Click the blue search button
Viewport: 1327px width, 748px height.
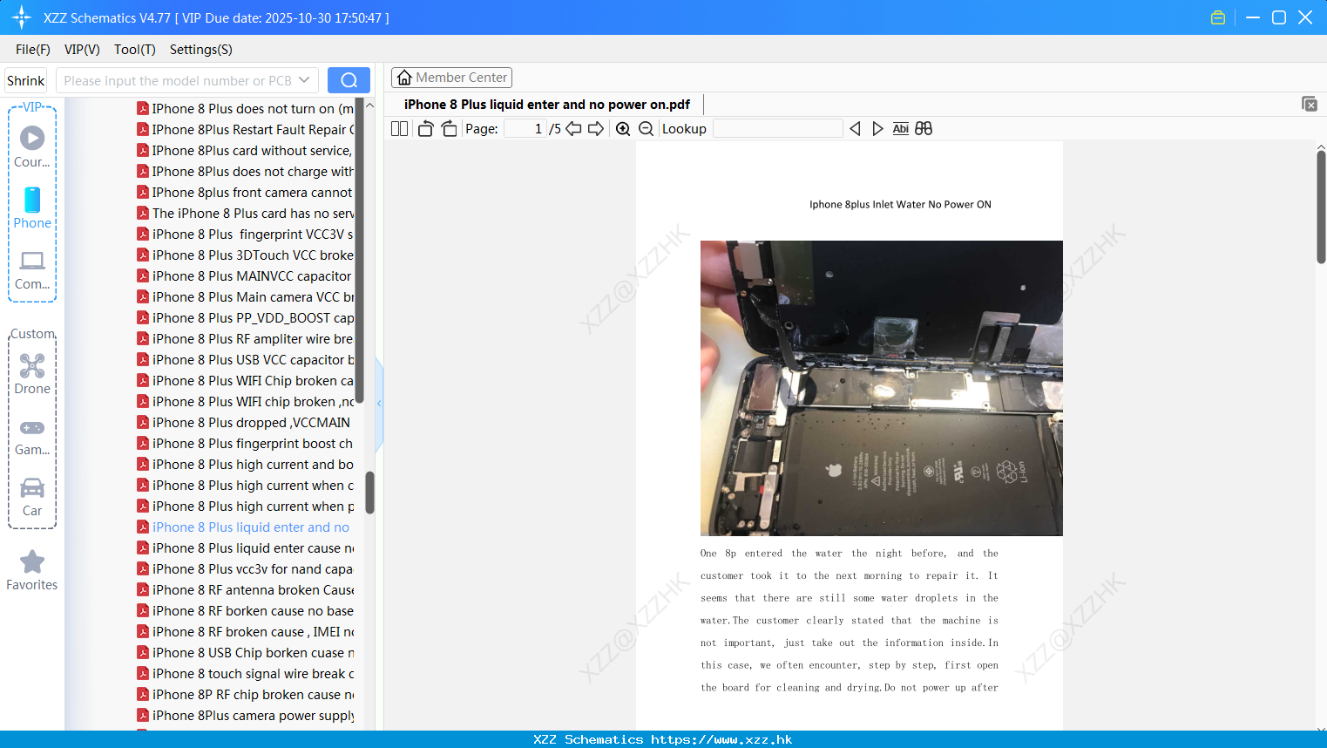click(x=349, y=80)
